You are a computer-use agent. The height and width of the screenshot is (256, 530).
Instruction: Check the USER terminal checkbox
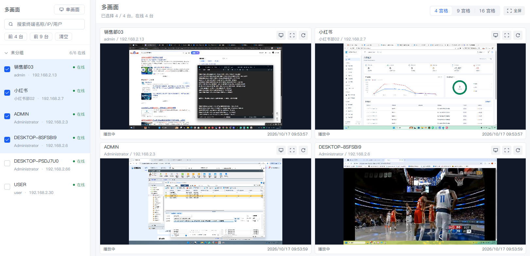point(7,187)
